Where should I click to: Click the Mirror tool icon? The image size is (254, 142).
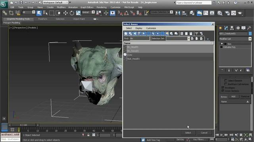coord(178,13)
